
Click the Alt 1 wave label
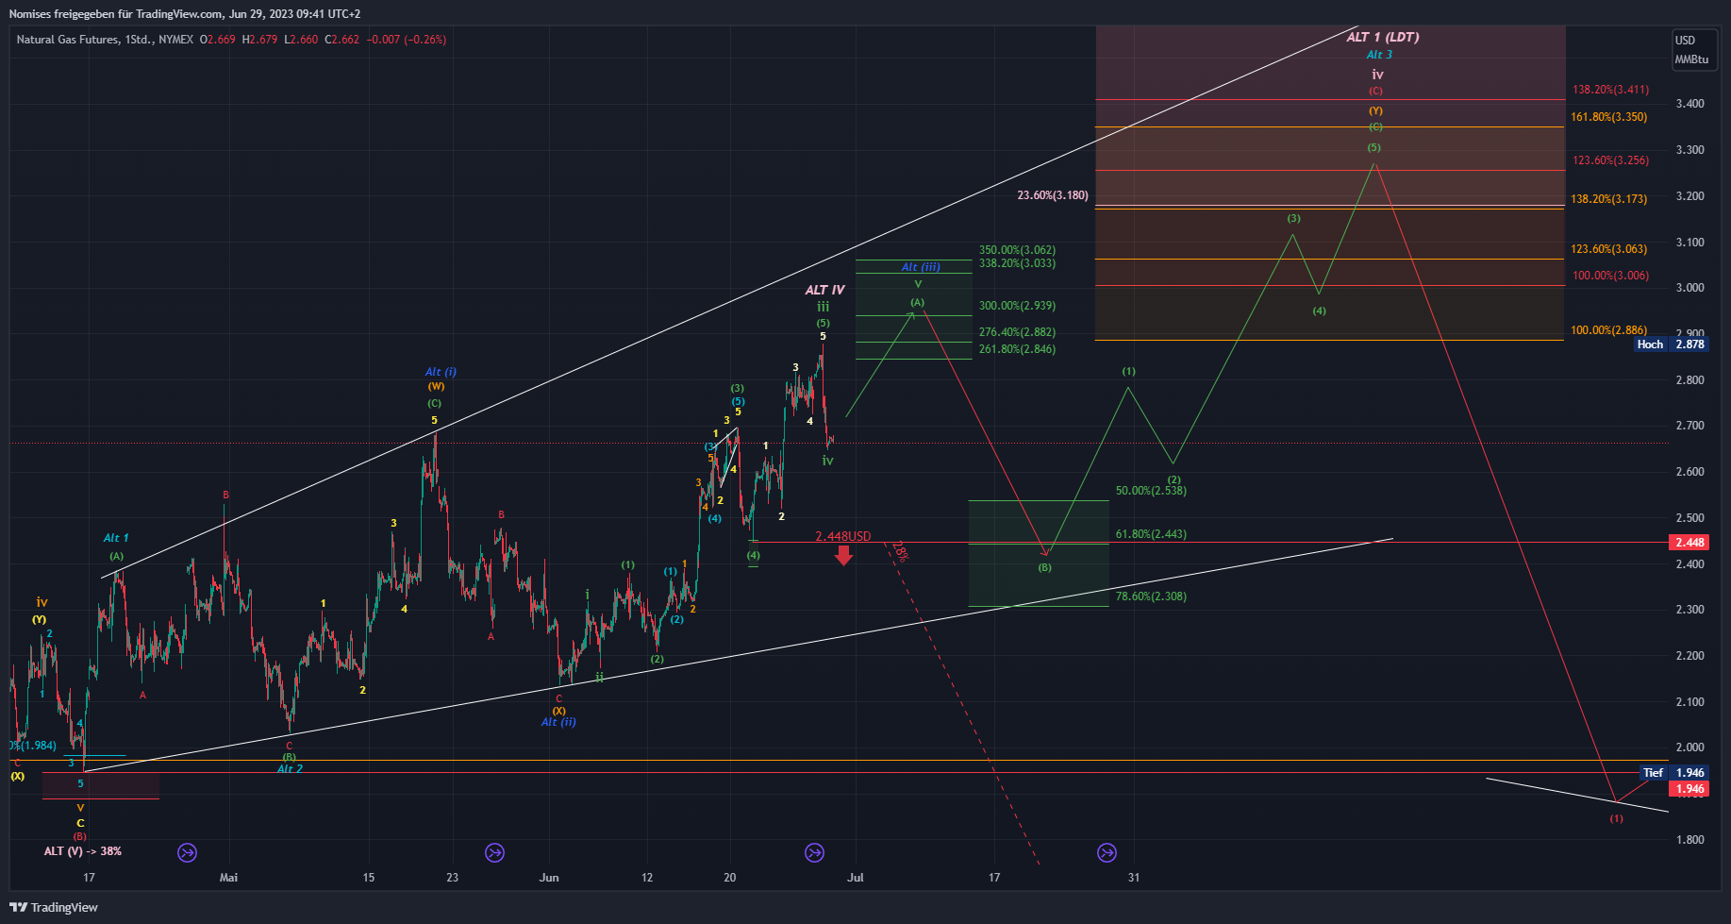(116, 538)
